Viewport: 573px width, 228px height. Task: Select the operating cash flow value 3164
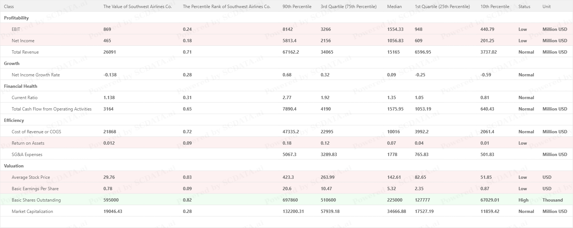pyautogui.click(x=108, y=109)
